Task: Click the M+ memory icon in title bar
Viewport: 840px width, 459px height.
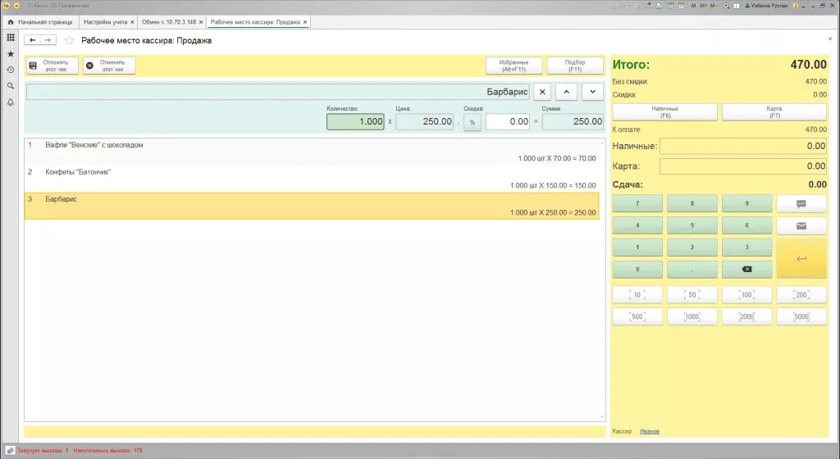Action: pyautogui.click(x=703, y=6)
